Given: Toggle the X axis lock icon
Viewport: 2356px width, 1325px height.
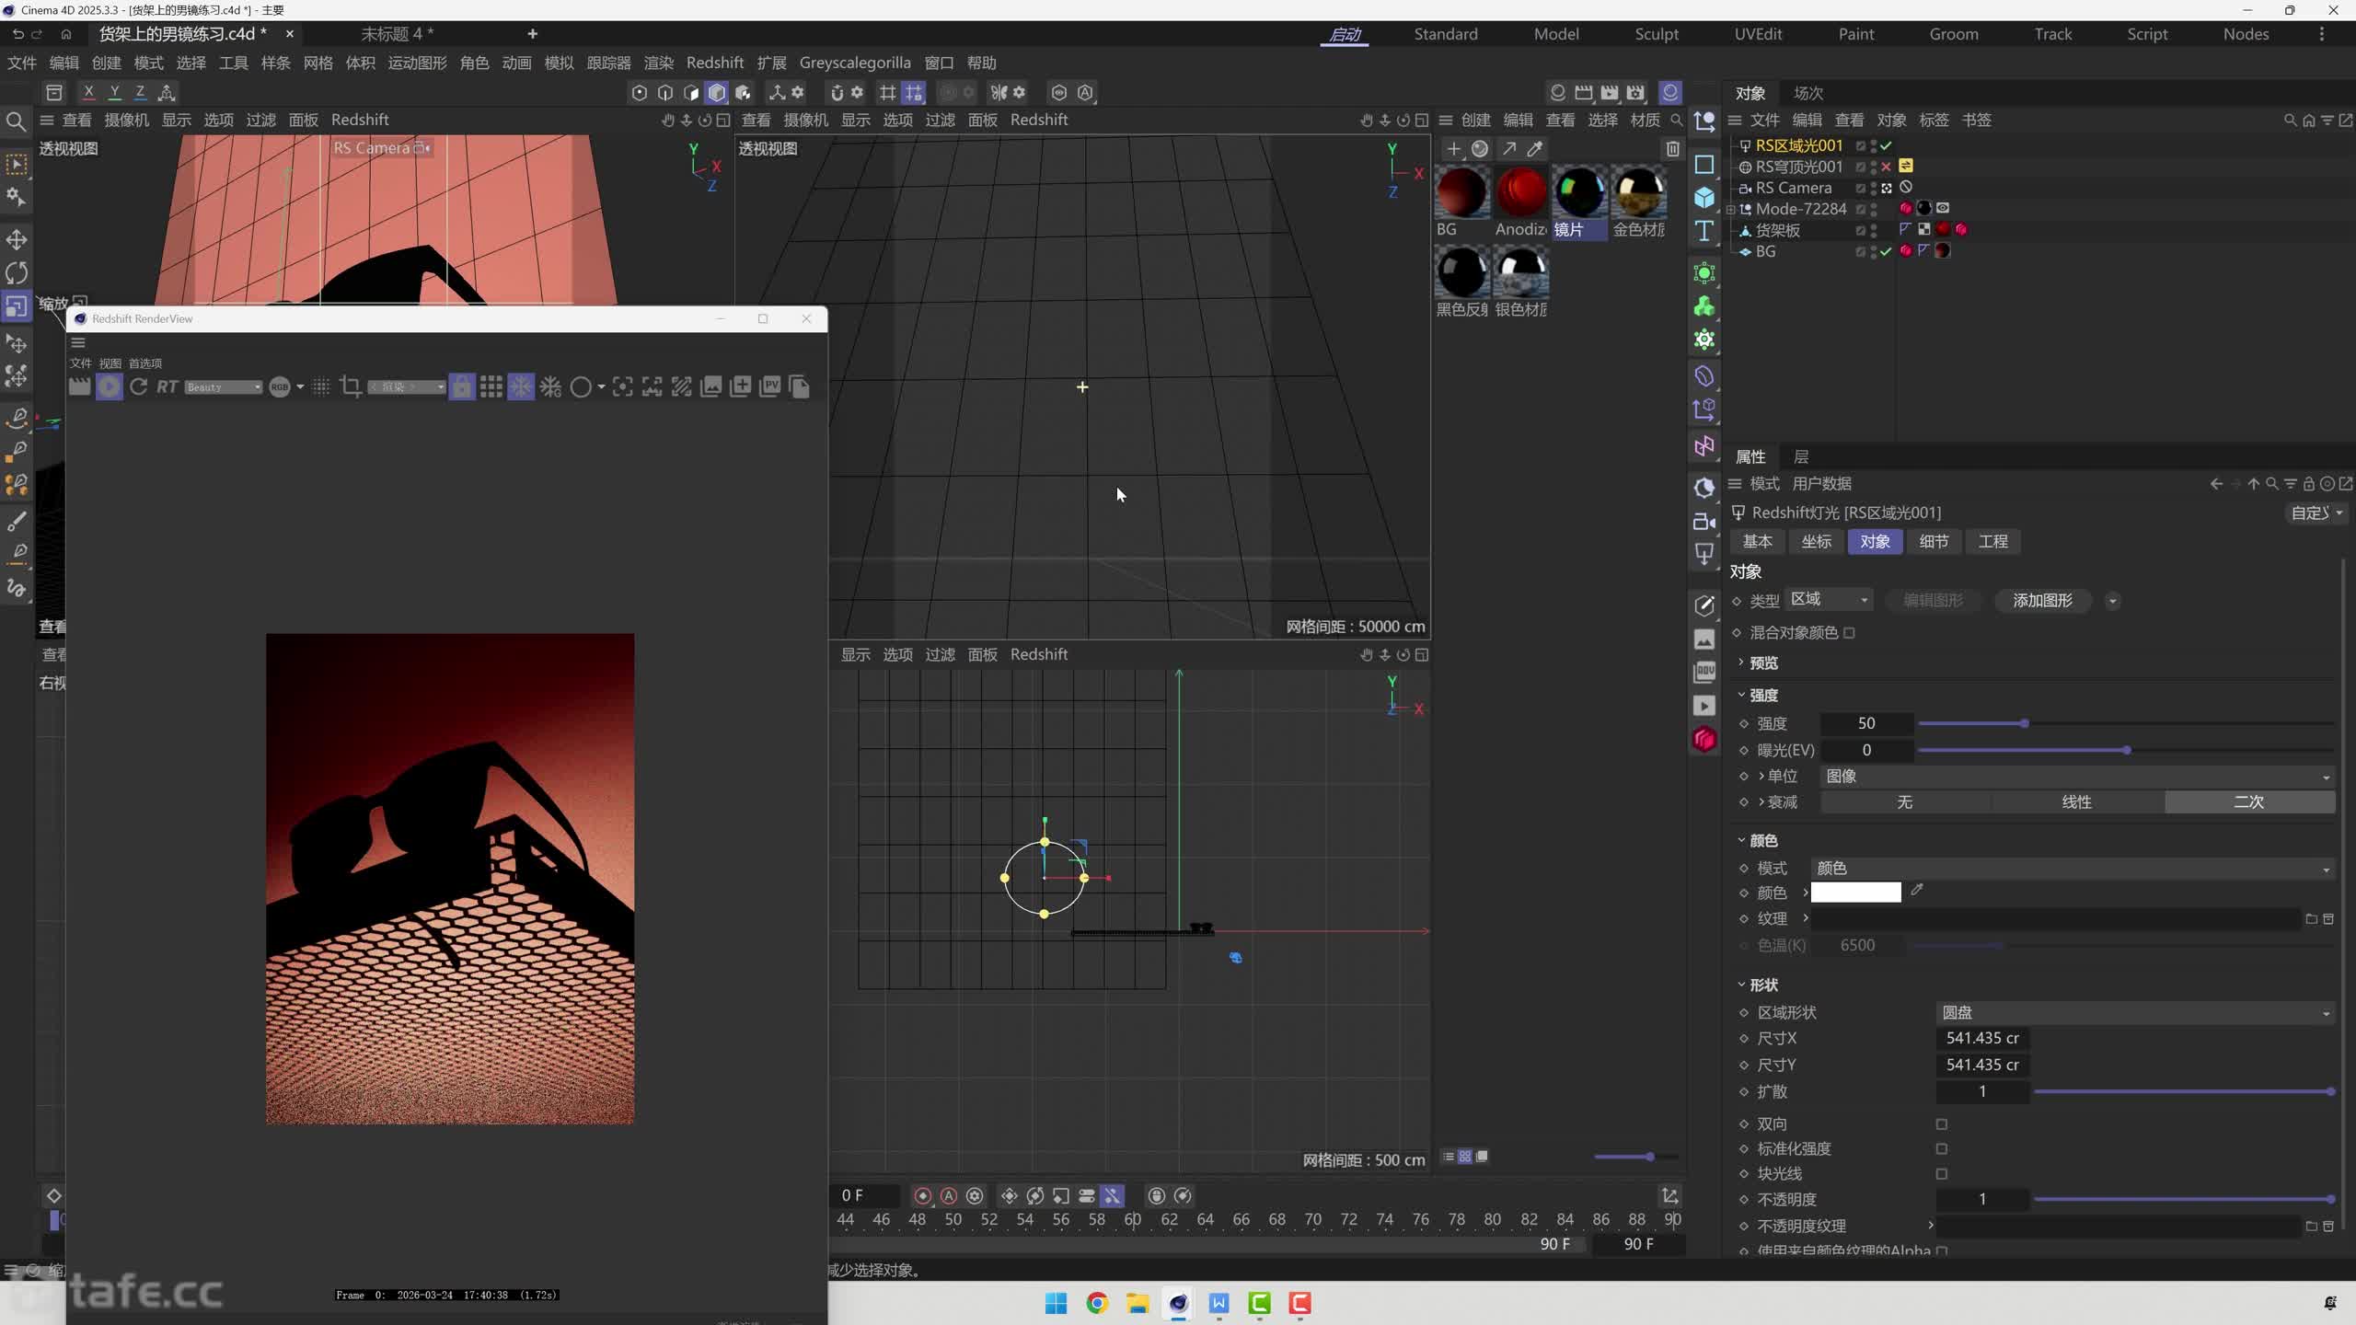Looking at the screenshot, I should coord(88,92).
